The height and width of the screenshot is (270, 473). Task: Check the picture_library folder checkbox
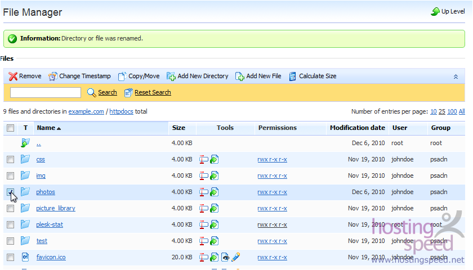point(11,208)
